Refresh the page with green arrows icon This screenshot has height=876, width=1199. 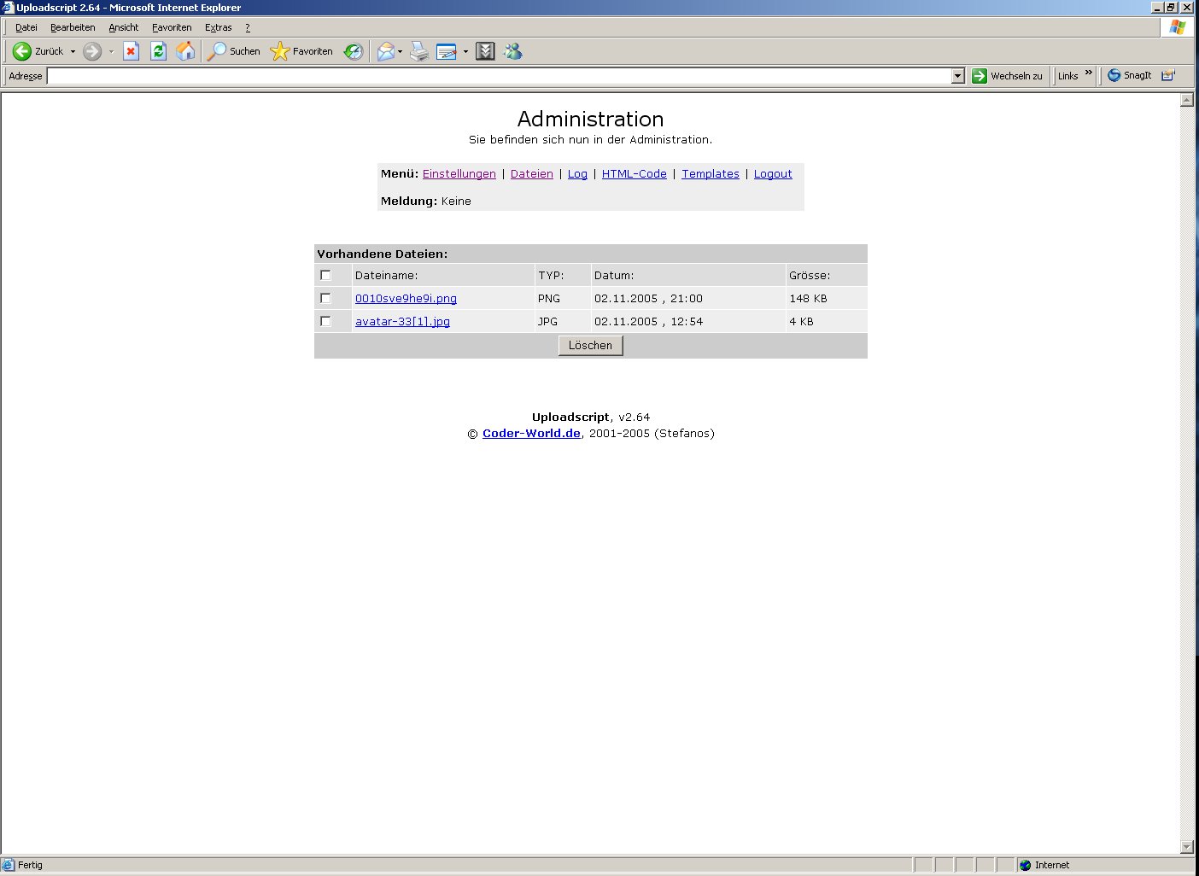[158, 51]
